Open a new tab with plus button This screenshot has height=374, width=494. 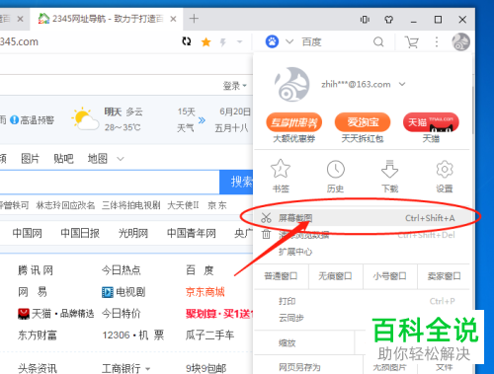coord(194,19)
